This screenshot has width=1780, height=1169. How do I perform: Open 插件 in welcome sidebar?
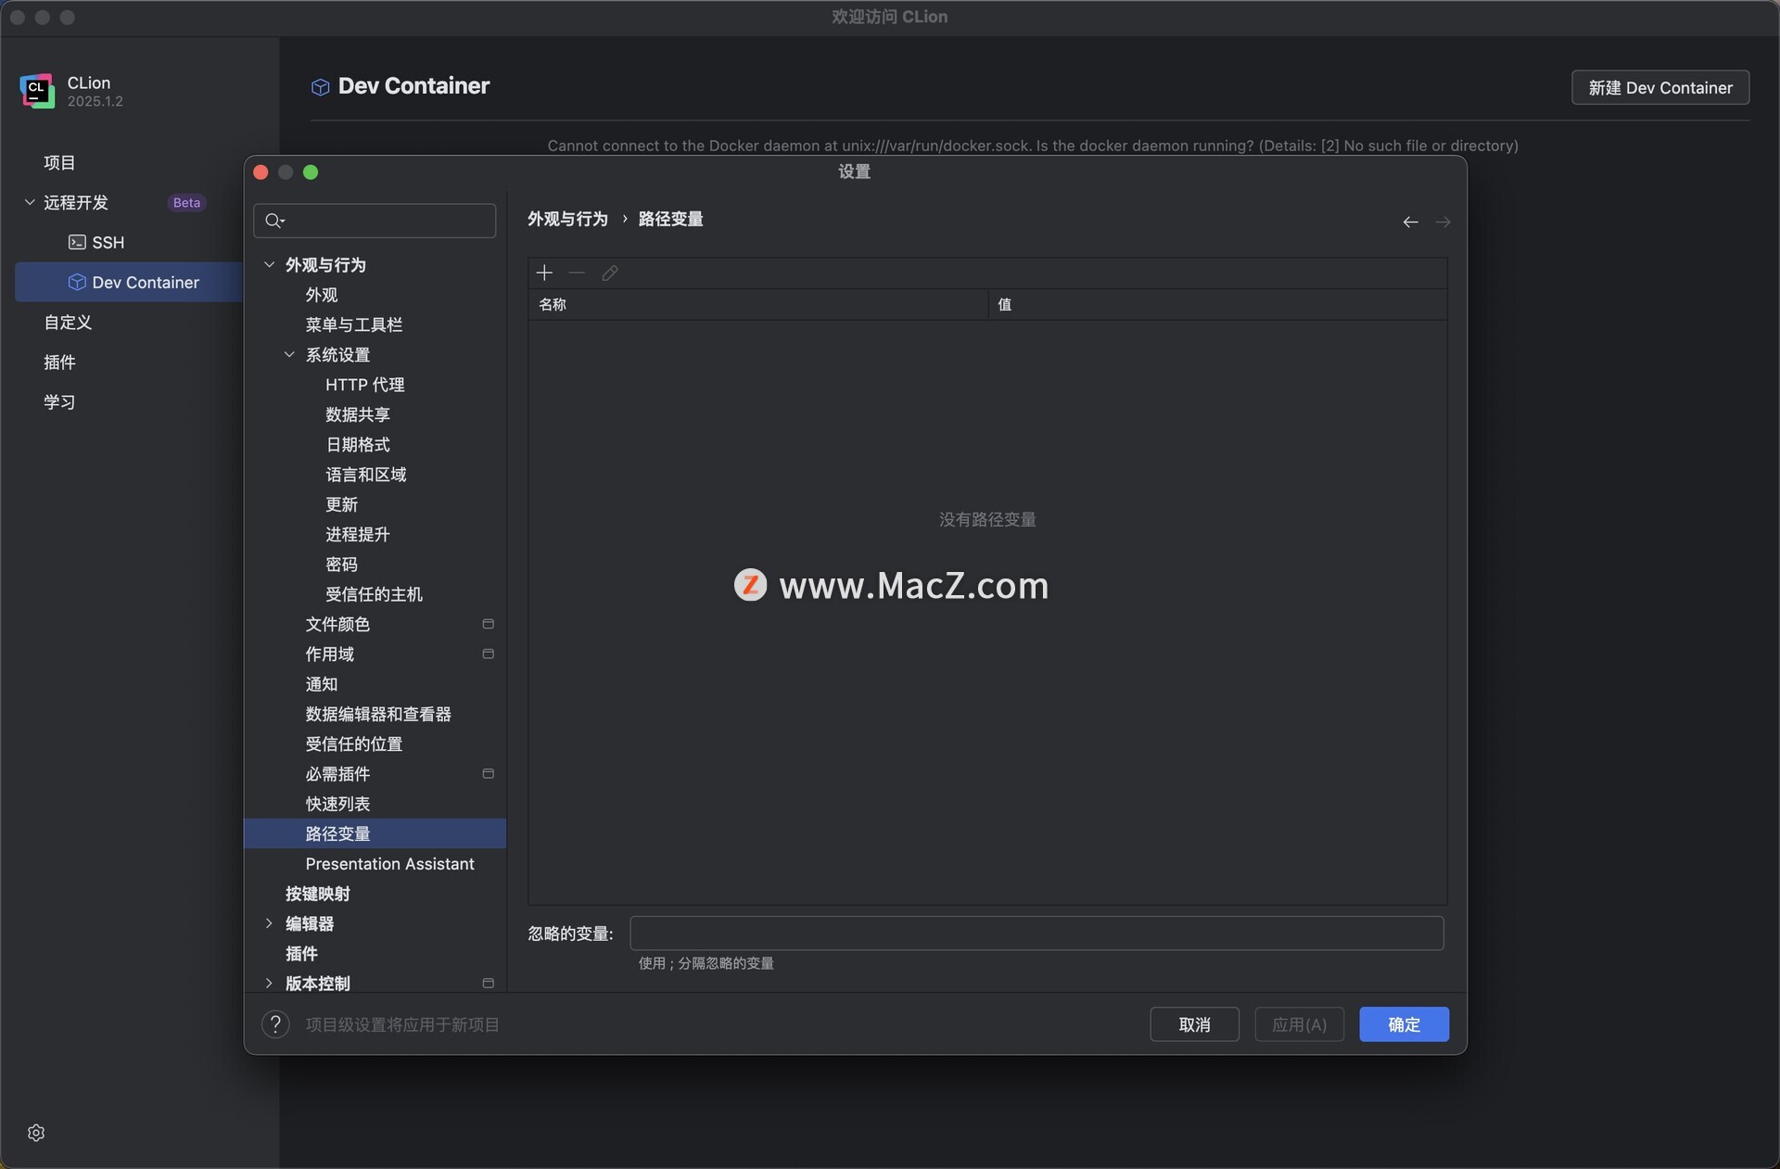coord(59,362)
